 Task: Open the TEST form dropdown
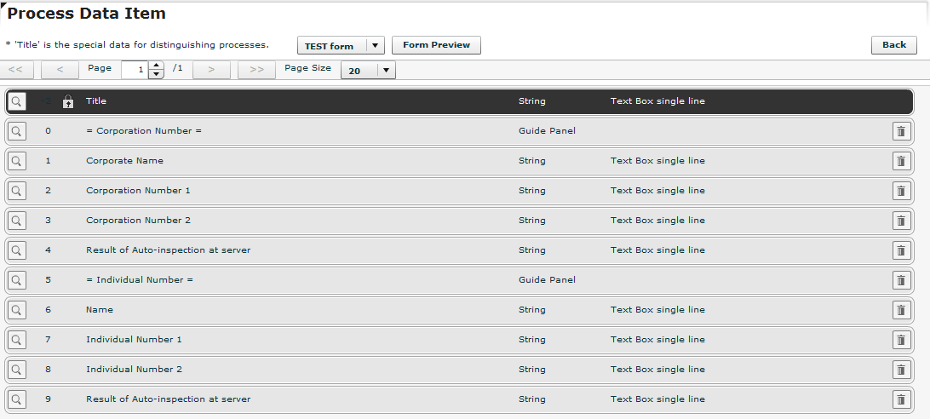pos(375,46)
